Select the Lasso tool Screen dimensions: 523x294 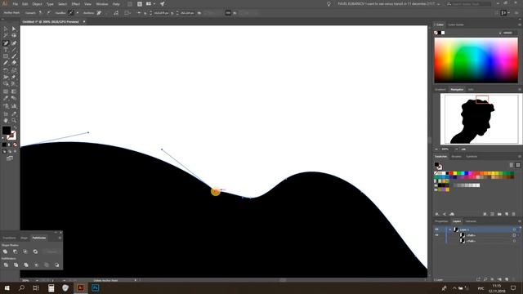[14, 36]
